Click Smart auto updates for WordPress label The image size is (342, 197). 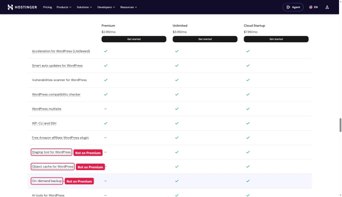(x=57, y=65)
